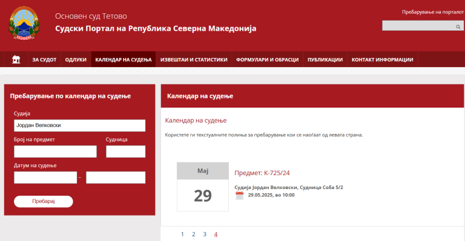
Task: Open case link Предмет: К-725/24
Action: pos(262,173)
